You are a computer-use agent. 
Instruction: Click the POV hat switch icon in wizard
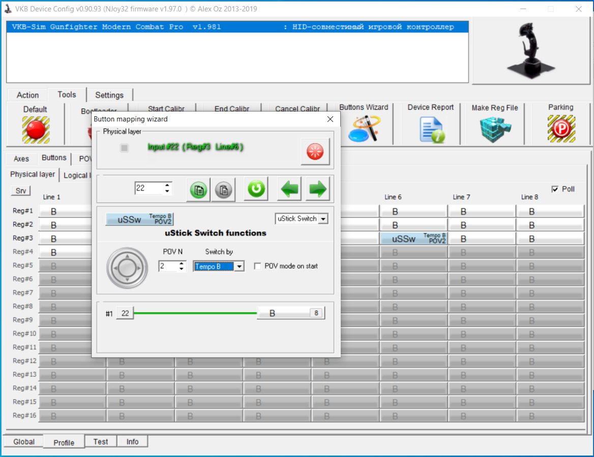(127, 268)
